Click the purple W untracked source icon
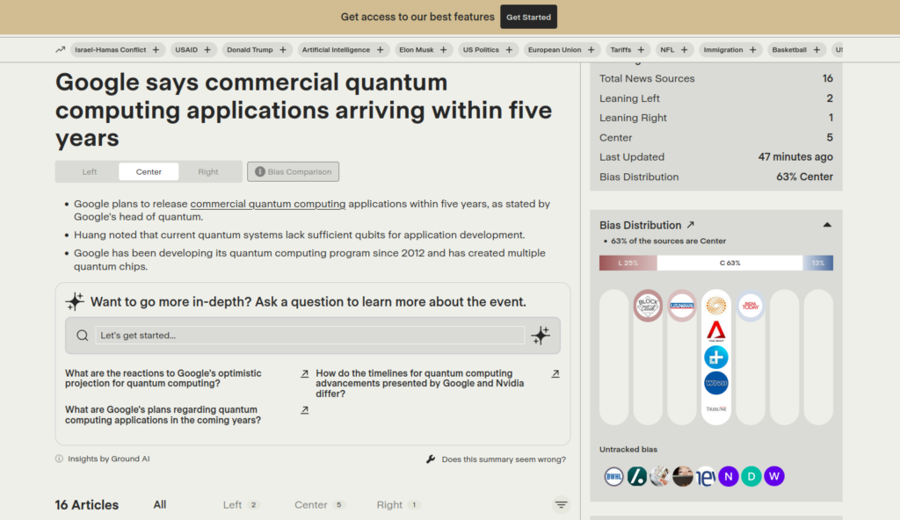Screen dimensions: 900x520 click(x=773, y=476)
